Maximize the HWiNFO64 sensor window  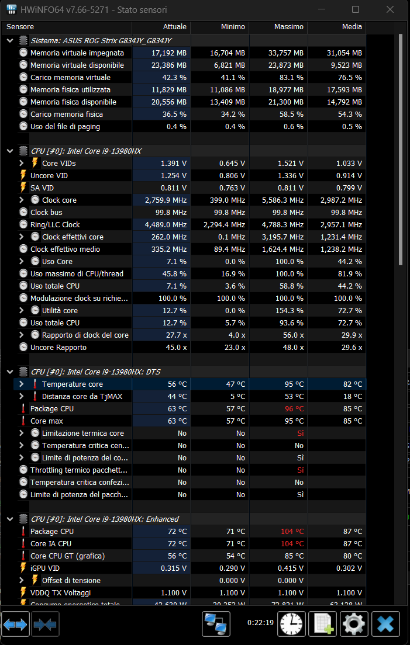355,9
